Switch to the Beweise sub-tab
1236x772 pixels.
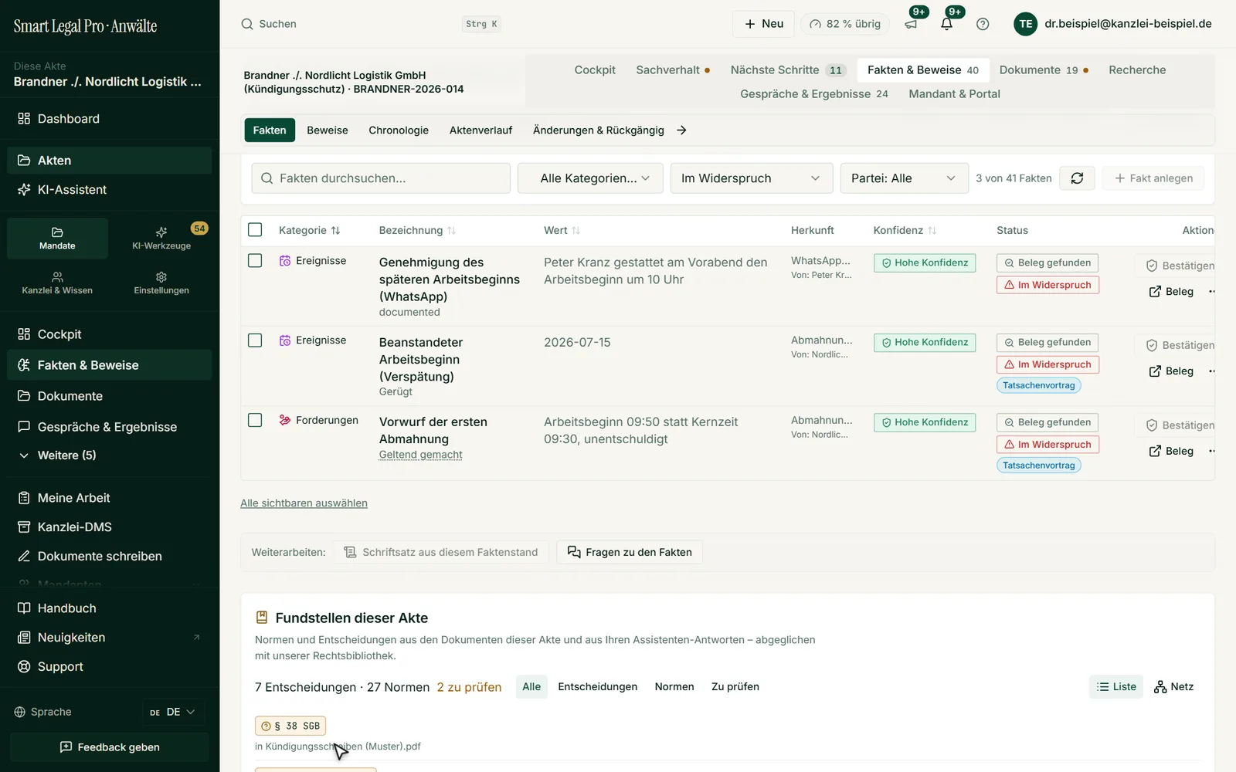click(328, 130)
